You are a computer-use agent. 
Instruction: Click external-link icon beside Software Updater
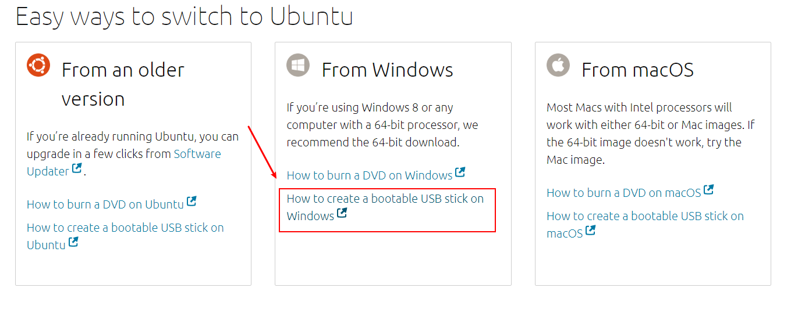pyautogui.click(x=77, y=169)
